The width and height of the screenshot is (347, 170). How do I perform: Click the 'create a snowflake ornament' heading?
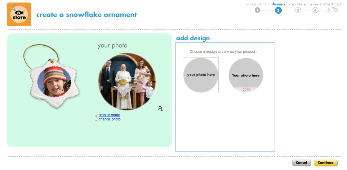pyautogui.click(x=86, y=15)
